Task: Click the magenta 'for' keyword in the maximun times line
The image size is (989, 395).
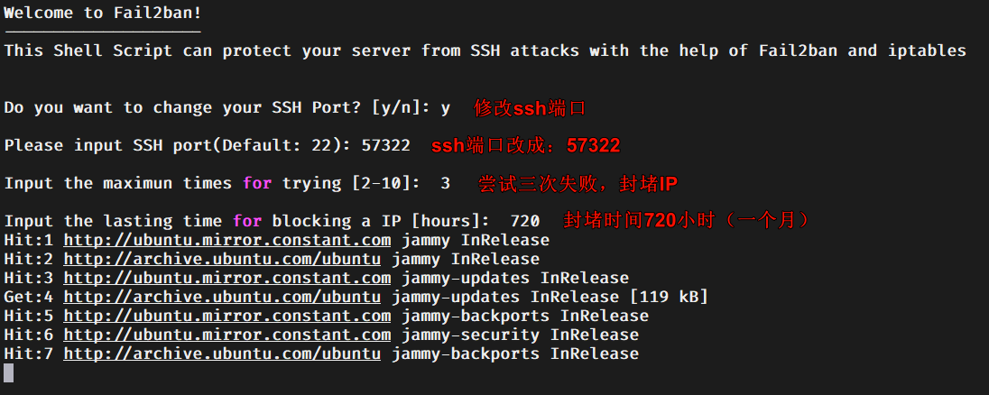Action: pyautogui.click(x=257, y=183)
